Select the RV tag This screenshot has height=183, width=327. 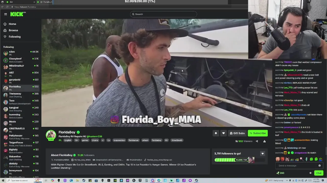click(x=166, y=140)
